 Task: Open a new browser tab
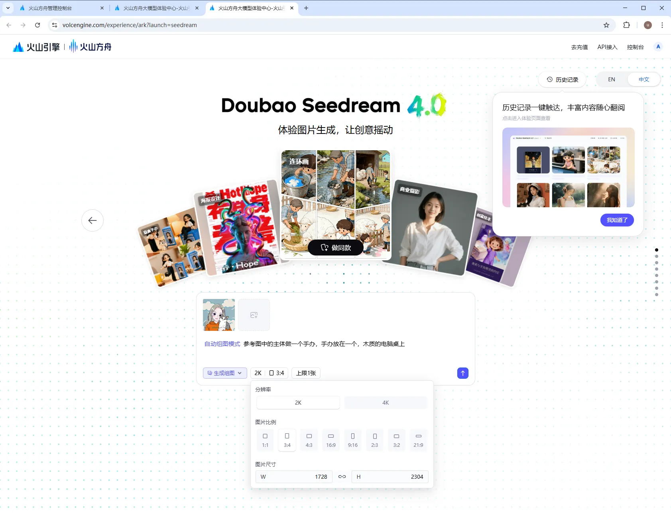click(306, 8)
